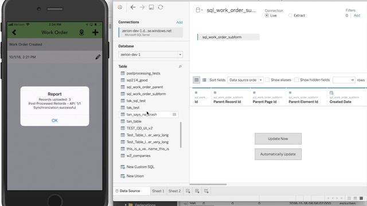Select the sql214_good table

137,80
